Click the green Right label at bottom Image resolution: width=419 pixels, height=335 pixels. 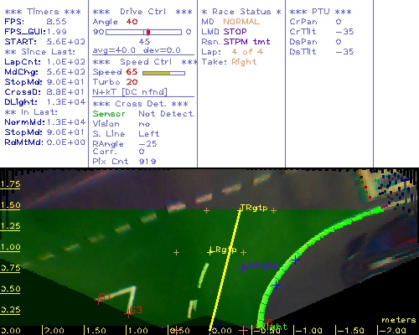(275, 327)
